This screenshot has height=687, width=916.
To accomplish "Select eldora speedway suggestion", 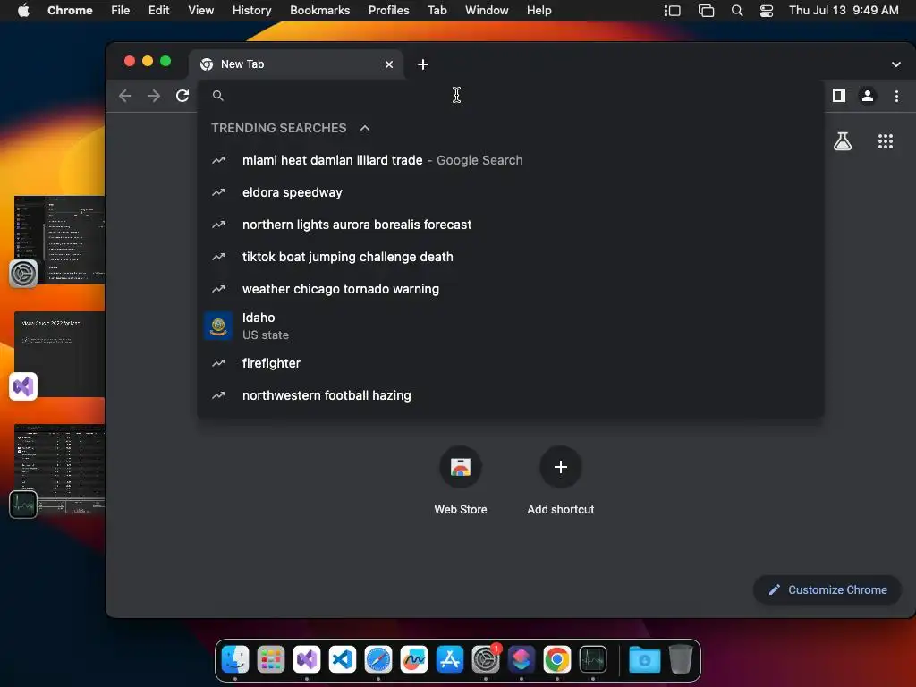I will (x=511, y=192).
